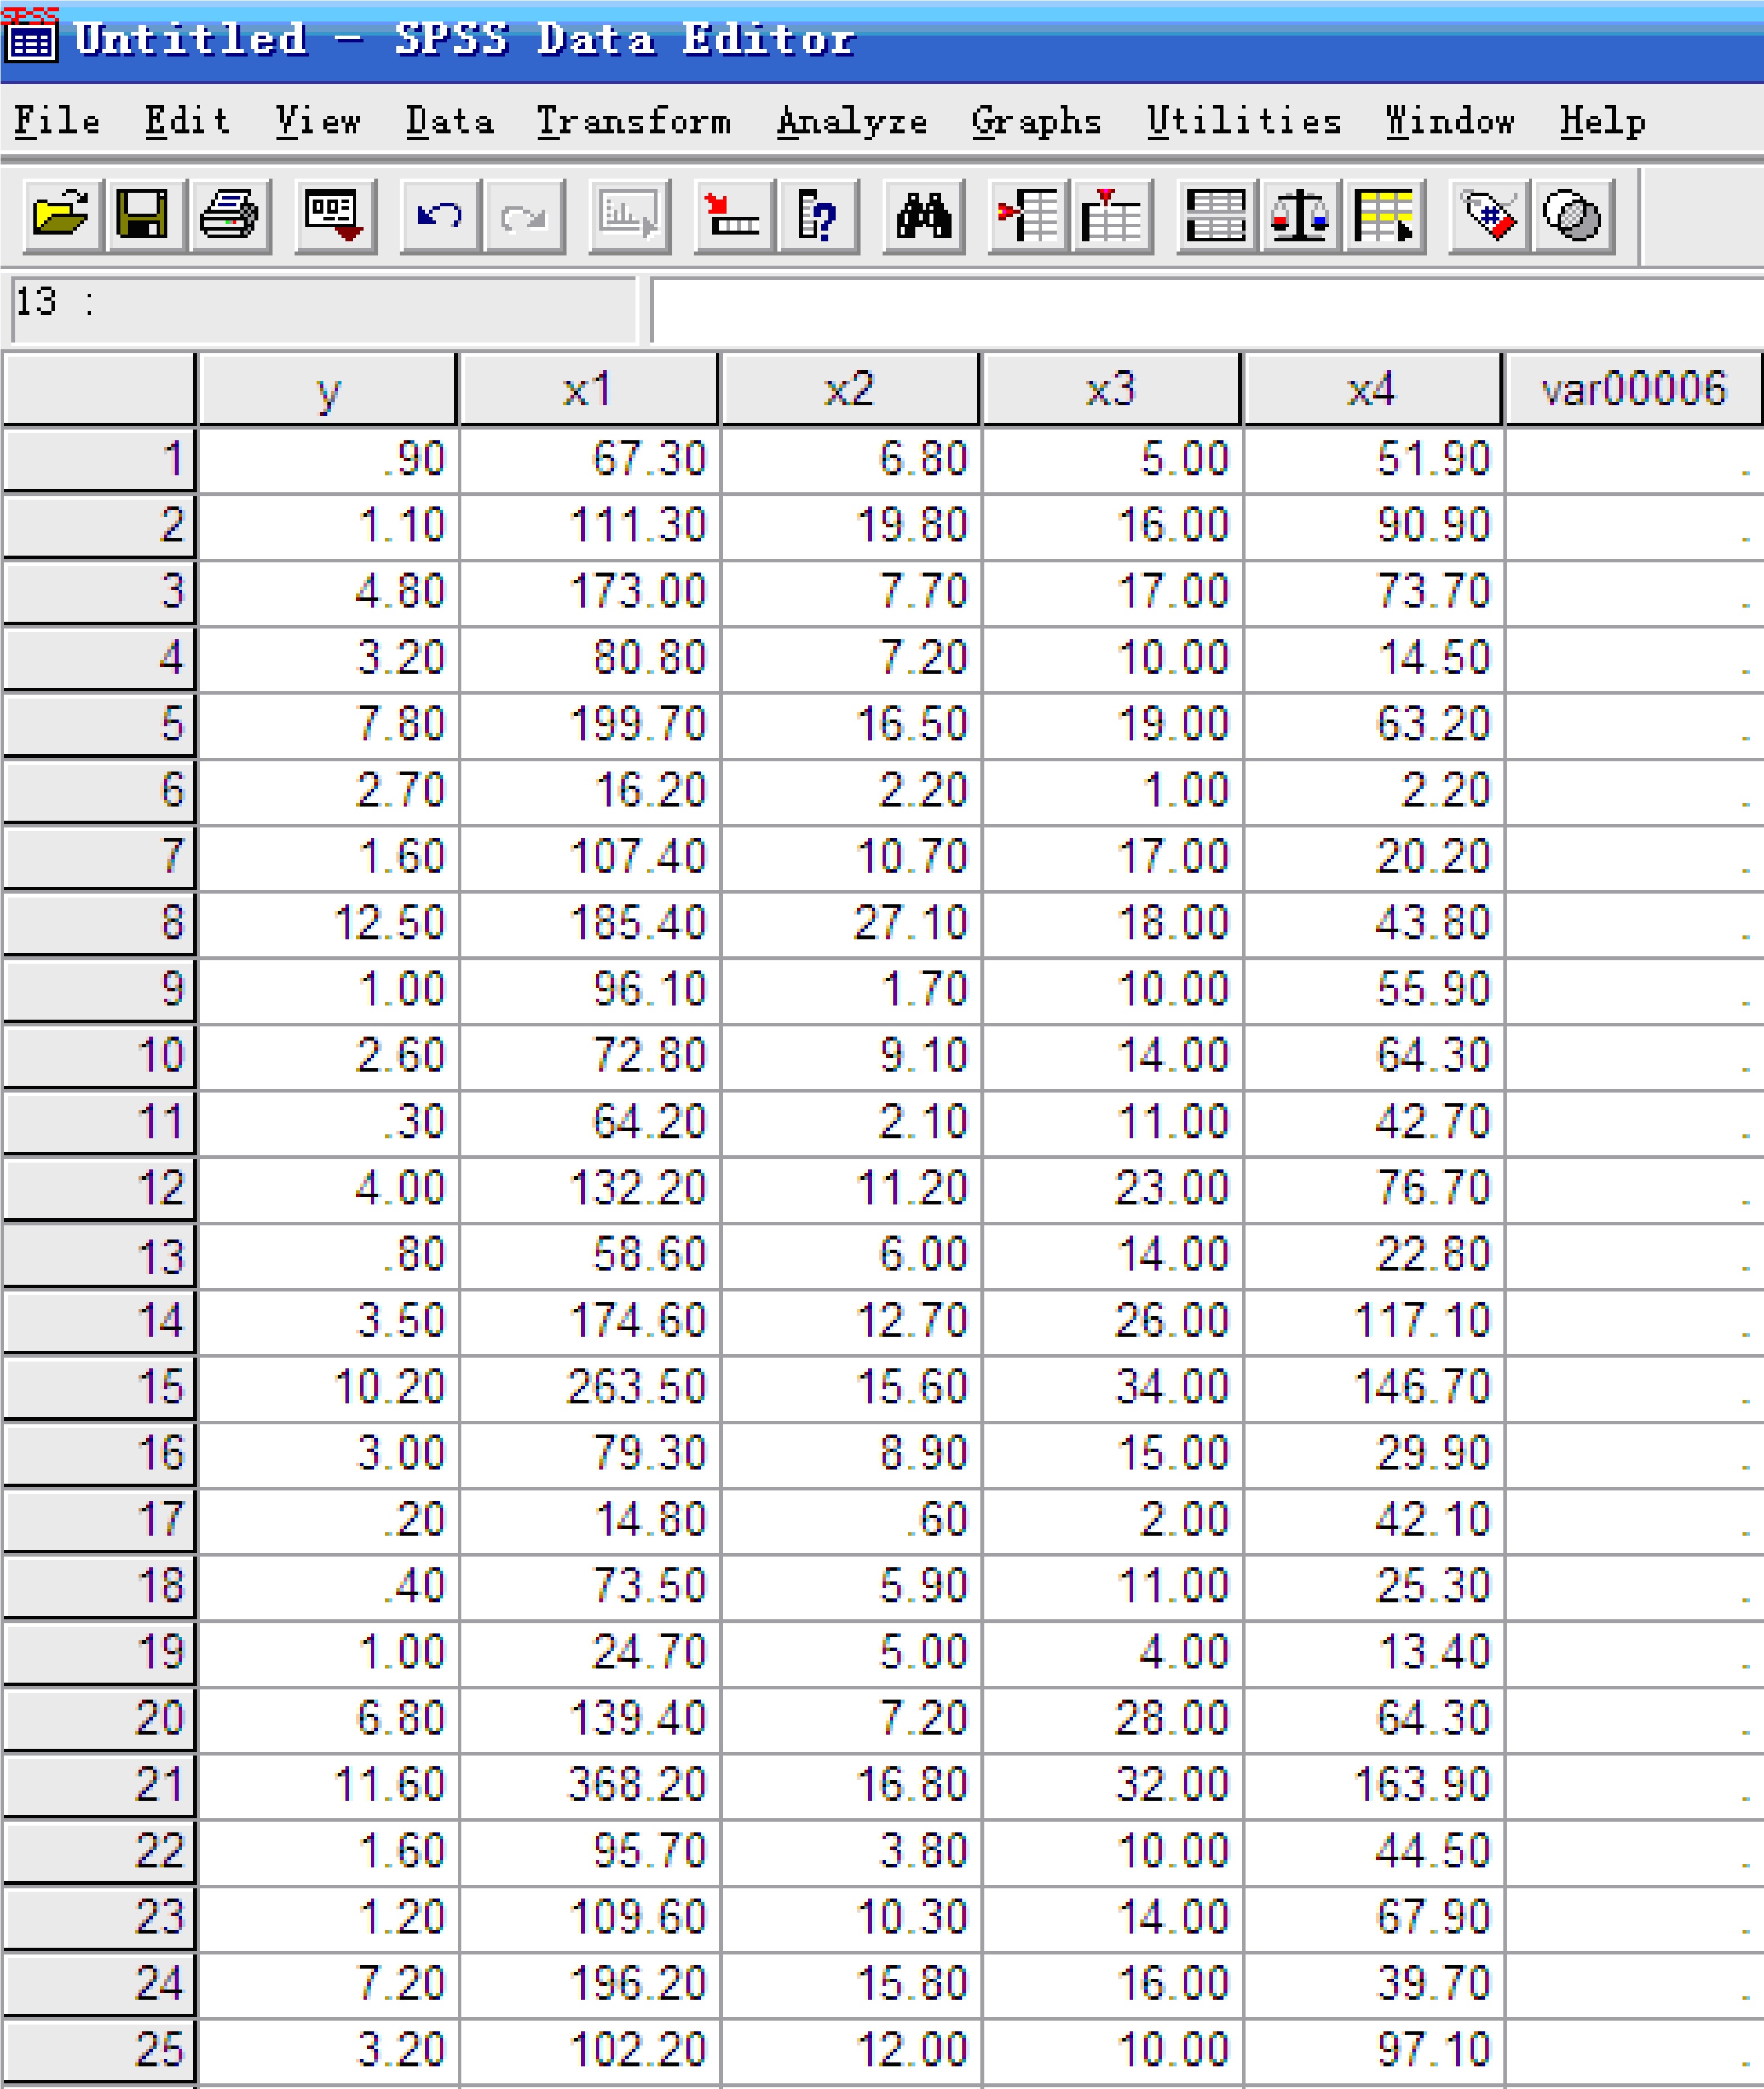The image size is (1764, 2089).
Task: Click the Insert Case icon
Action: click(1028, 216)
